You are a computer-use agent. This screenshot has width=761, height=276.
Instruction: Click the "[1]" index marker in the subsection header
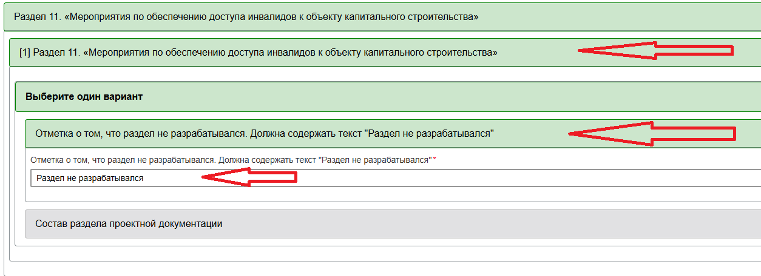coord(25,53)
